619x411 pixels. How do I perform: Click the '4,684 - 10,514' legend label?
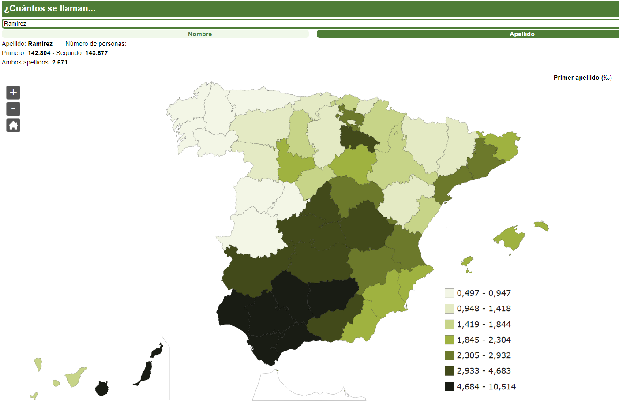coord(486,387)
